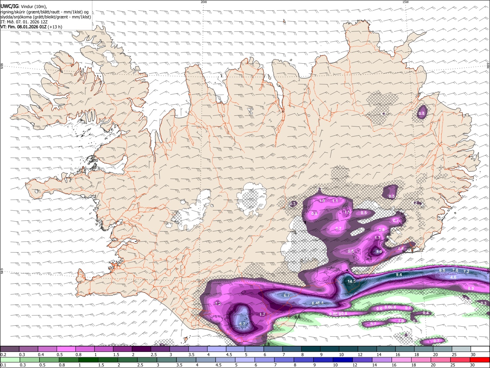Viewport: 490px width, 368px height.
Task: Pick the upper scale swatch between 1 and 1.5
Action: point(103,349)
